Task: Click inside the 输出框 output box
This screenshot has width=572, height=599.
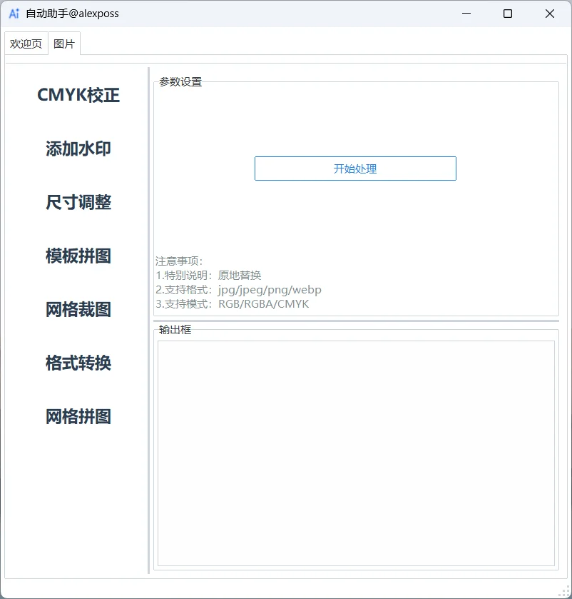Action: 355,450
